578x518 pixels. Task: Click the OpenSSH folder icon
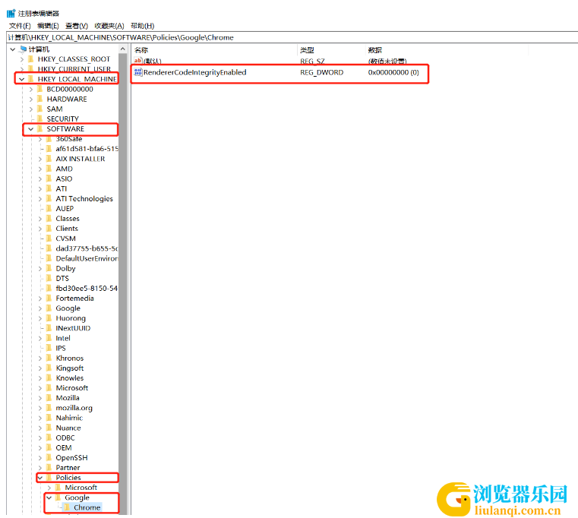(49, 457)
